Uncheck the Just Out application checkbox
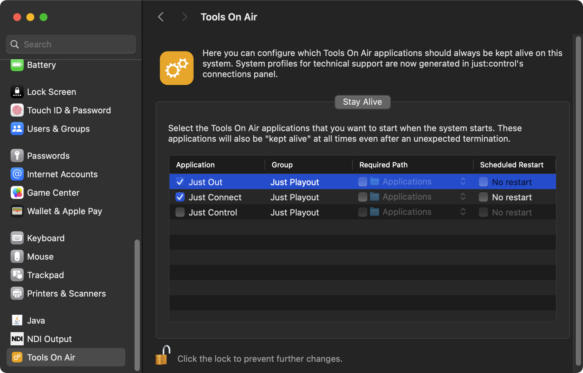Image resolution: width=583 pixels, height=373 pixels. coord(180,182)
